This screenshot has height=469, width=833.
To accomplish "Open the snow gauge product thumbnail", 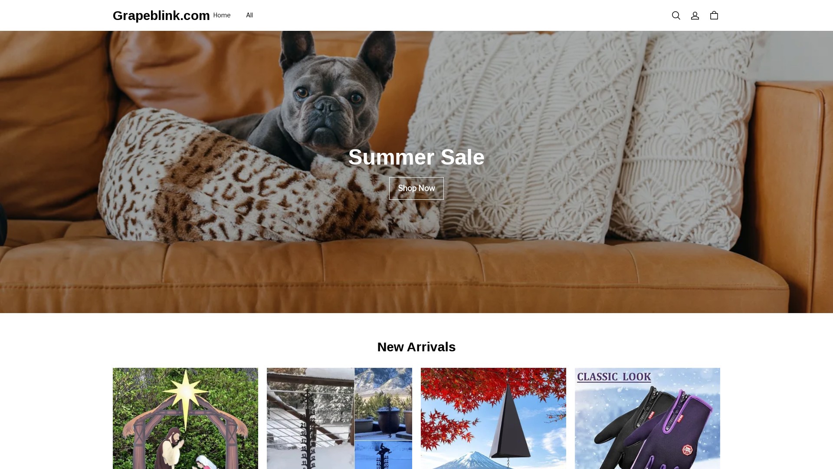I will click(339, 419).
